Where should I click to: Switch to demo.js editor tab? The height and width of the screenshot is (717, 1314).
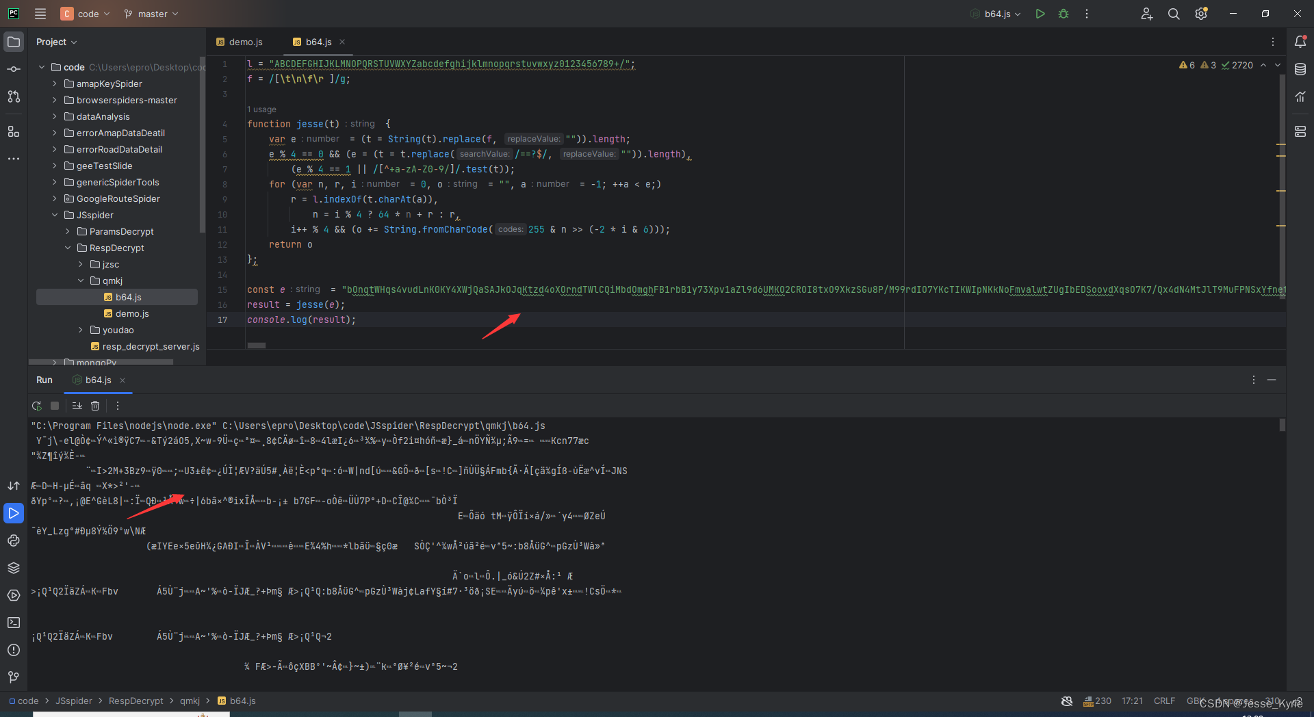pos(240,42)
